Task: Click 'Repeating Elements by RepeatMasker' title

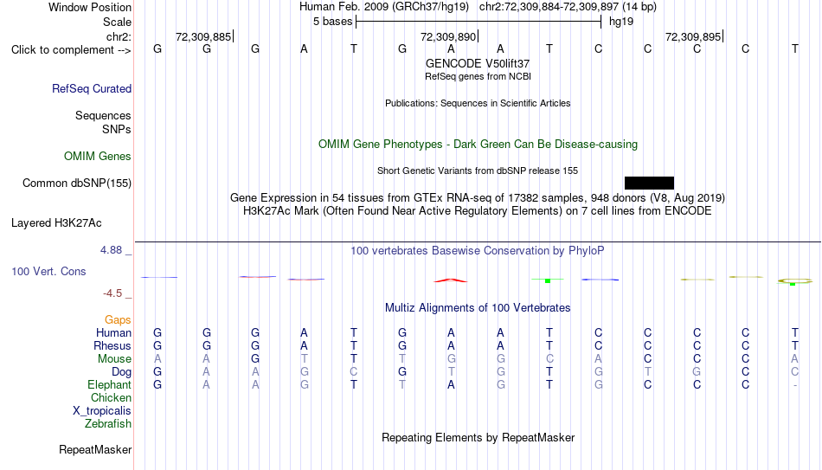Action: click(x=478, y=437)
